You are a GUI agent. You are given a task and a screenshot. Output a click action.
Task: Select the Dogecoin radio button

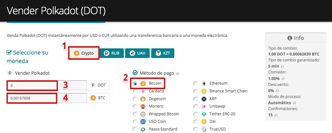(x=135, y=99)
